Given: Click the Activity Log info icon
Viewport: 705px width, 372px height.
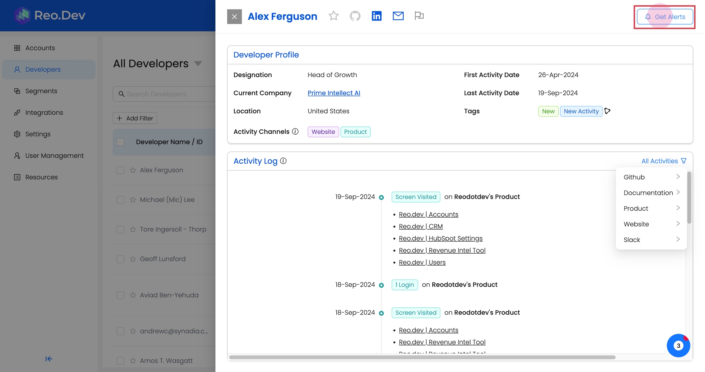Looking at the screenshot, I should (x=283, y=161).
